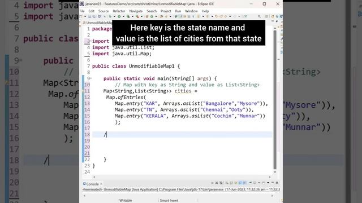Screen dimensions: 362x203
Task: Maximize the editor area
Action: pos(277,21)
